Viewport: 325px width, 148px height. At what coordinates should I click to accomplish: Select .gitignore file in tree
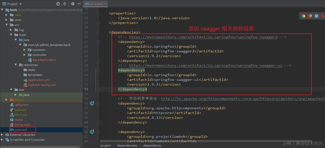pyautogui.click(x=21, y=105)
